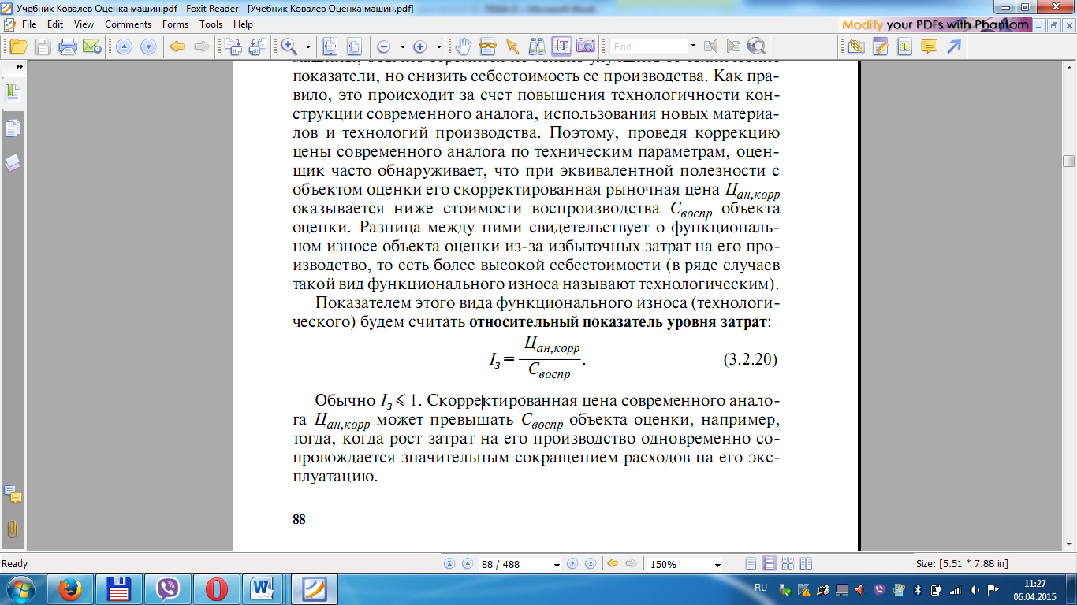Find next search result

[733, 46]
